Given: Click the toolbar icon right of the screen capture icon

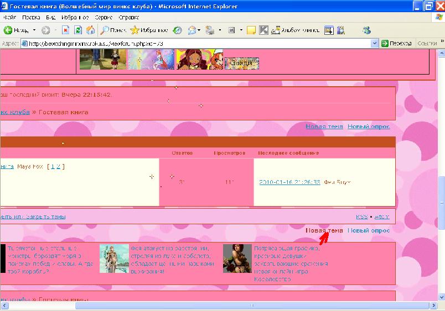Looking at the screenshot, I should click(341, 30).
